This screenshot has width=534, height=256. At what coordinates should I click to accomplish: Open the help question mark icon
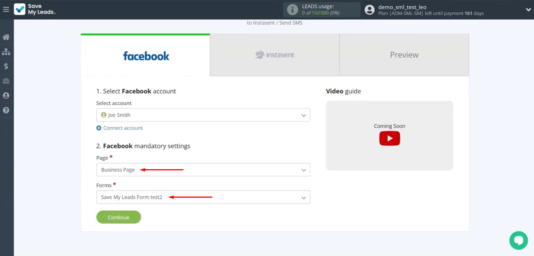[x=6, y=110]
